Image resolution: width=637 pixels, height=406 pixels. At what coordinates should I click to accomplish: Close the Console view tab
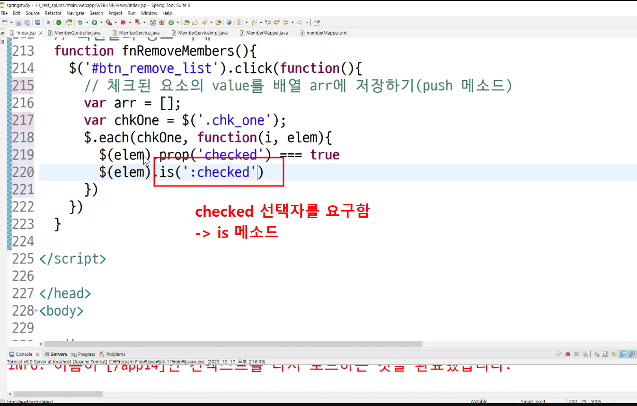[37, 354]
